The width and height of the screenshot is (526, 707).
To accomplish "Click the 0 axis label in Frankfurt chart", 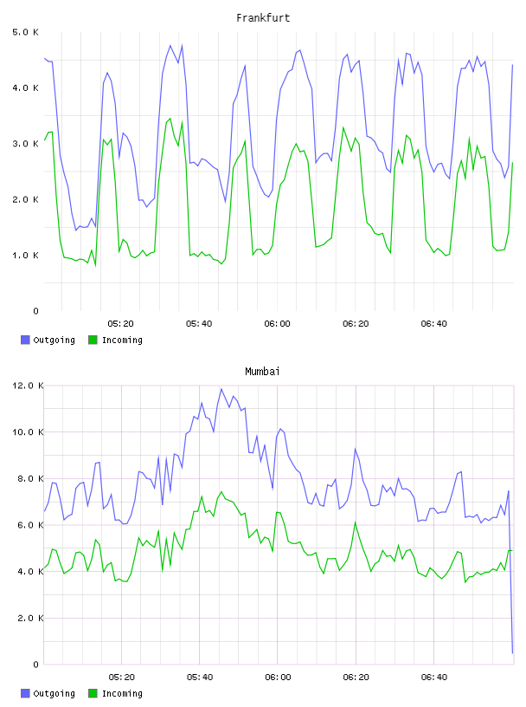I will tap(36, 311).
